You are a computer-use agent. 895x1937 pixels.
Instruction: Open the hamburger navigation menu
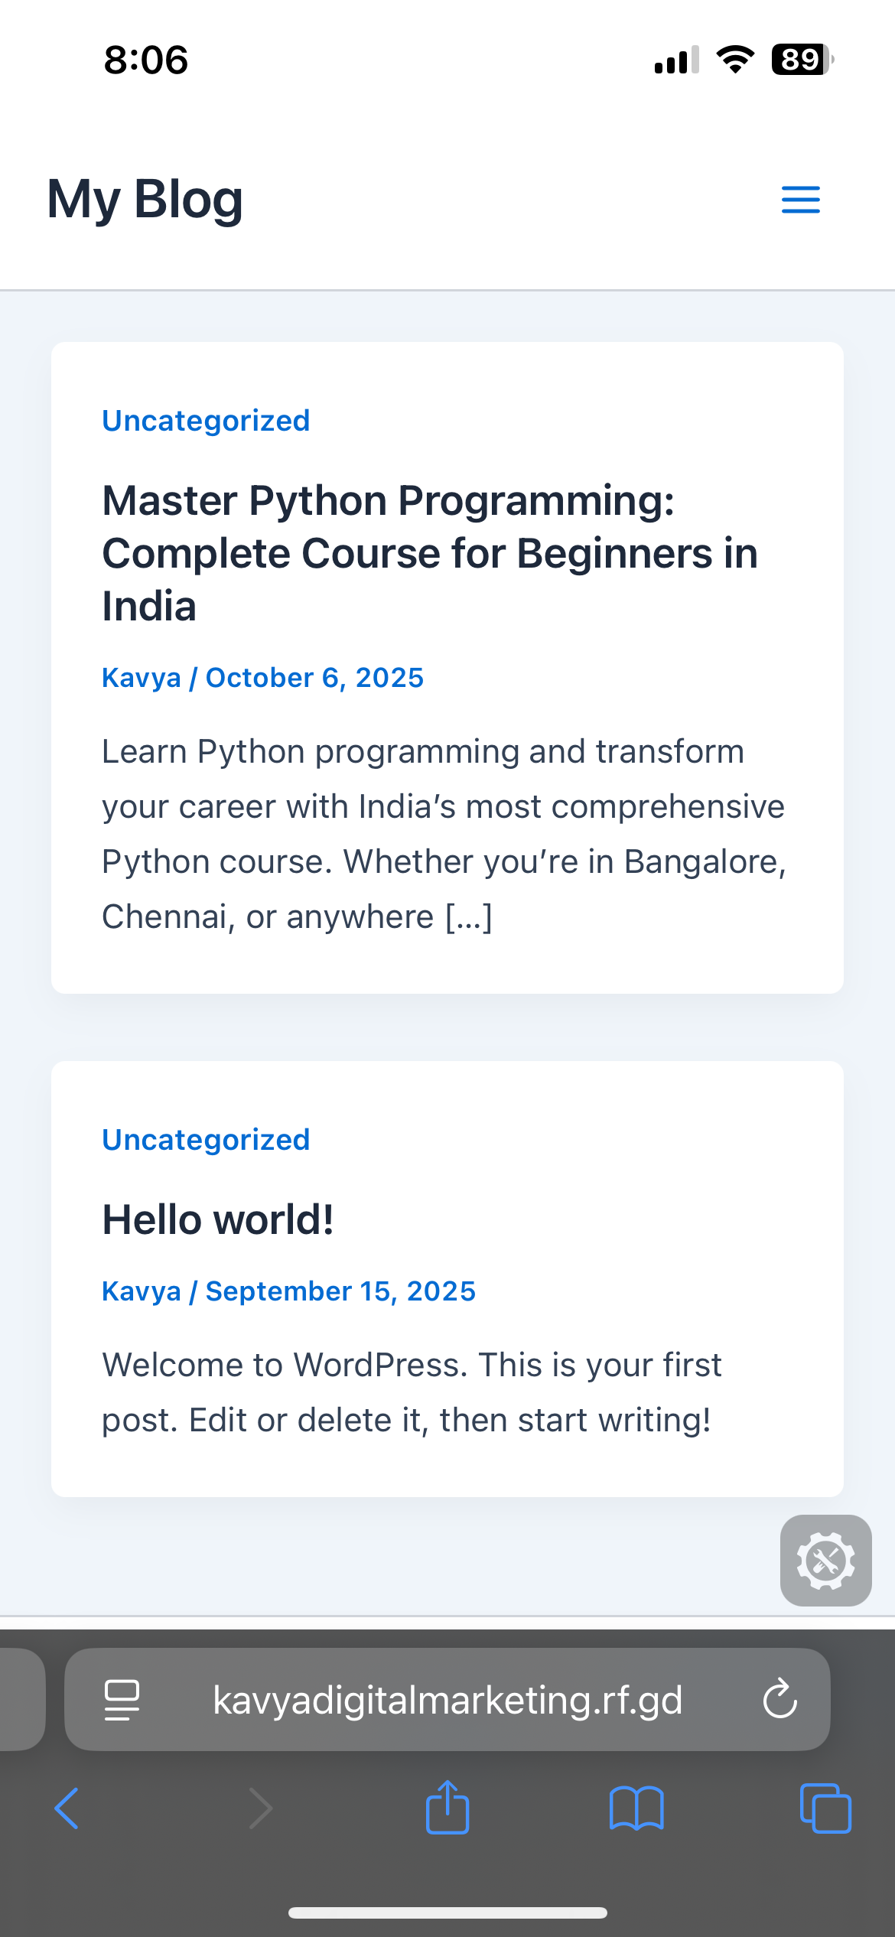[x=800, y=200]
